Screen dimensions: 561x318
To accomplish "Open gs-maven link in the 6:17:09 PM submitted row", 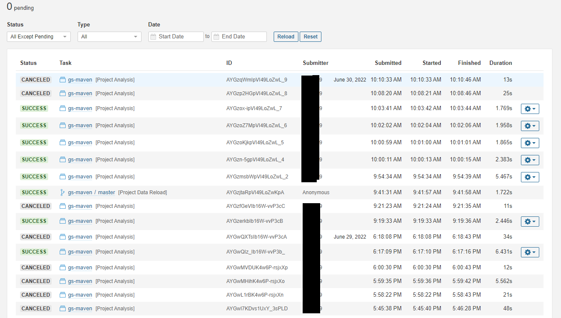I will 80,252.
